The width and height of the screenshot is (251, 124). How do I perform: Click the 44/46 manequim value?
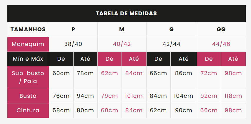(x=221, y=44)
